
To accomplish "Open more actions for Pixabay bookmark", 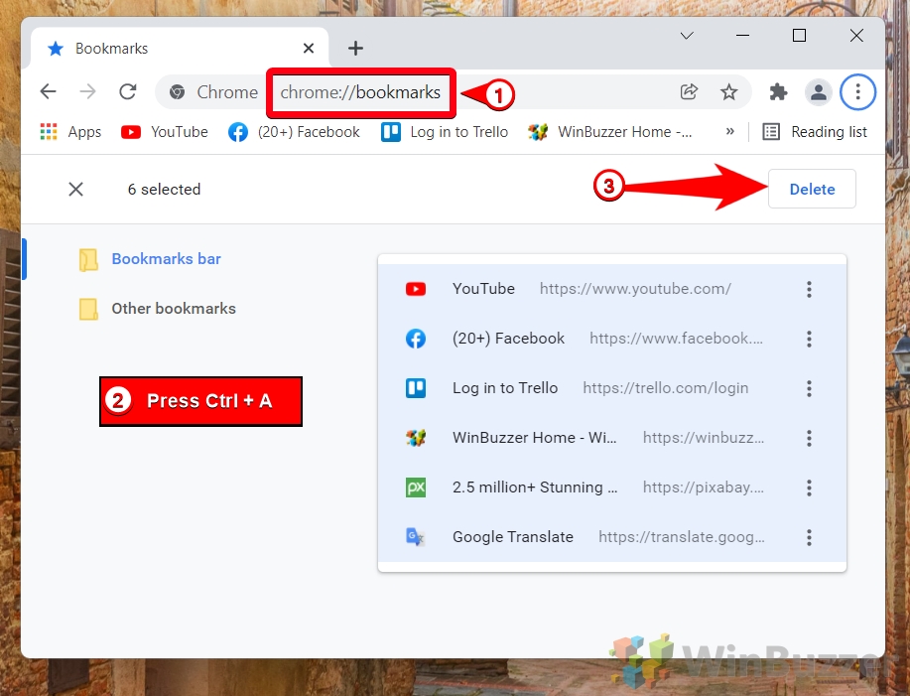I will 809,487.
